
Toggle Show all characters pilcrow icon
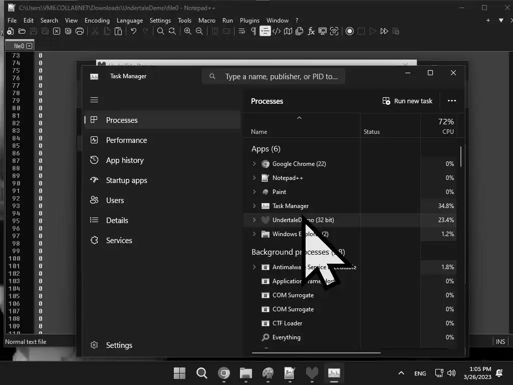[x=253, y=31]
